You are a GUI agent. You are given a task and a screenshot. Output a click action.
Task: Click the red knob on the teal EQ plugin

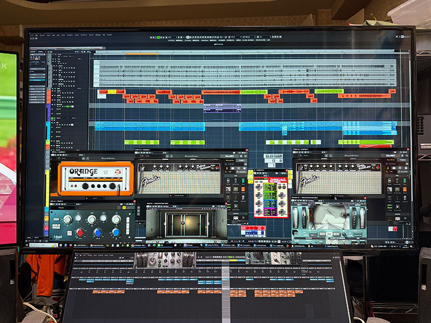coord(80,233)
